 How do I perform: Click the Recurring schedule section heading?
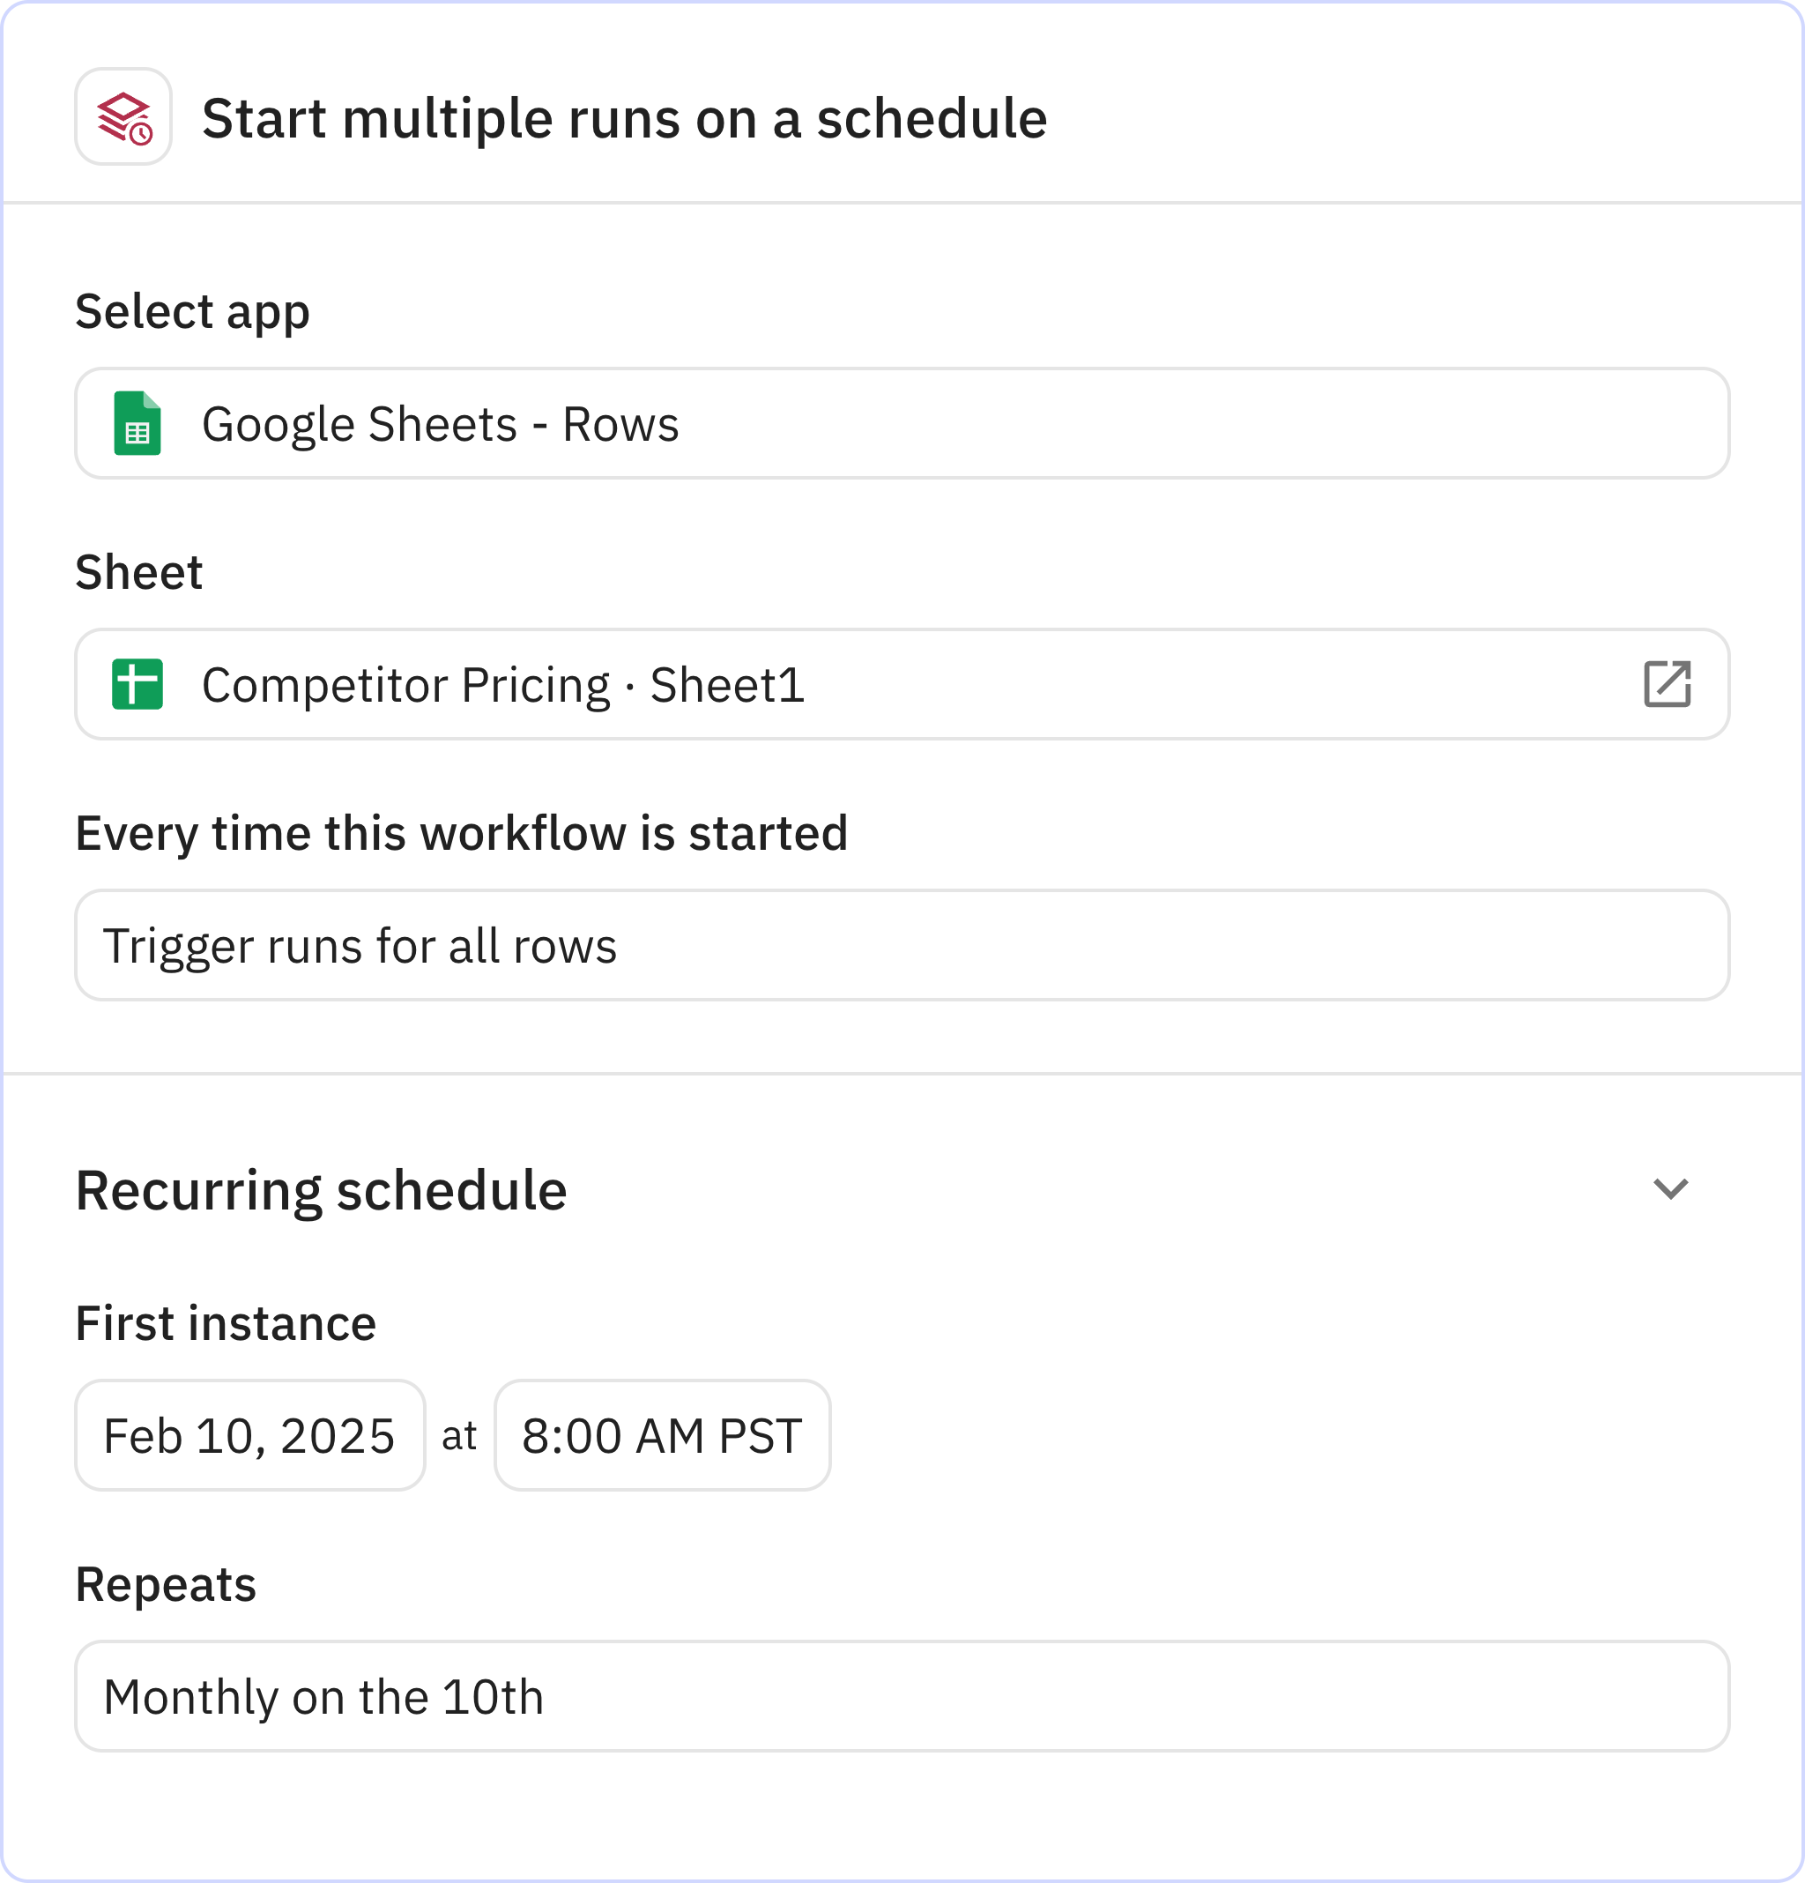pos(321,1191)
